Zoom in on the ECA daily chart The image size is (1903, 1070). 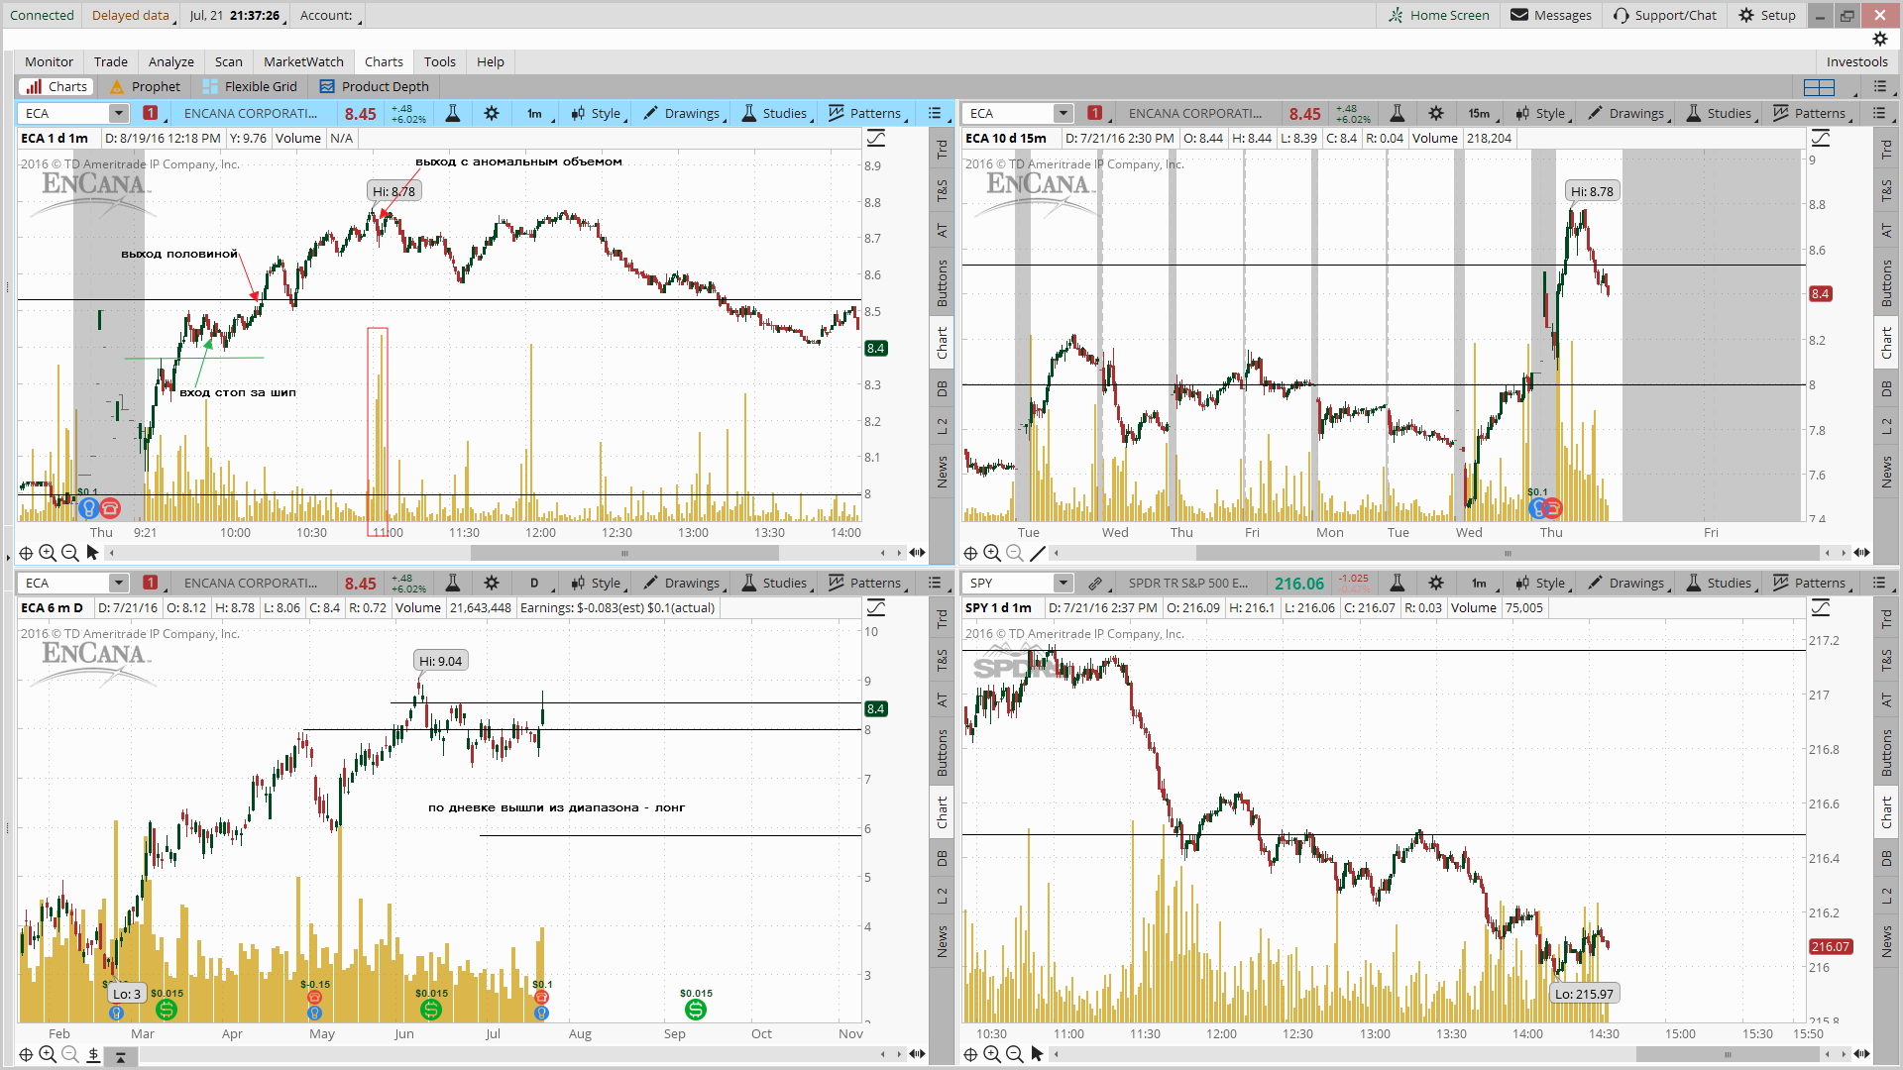point(48,1054)
